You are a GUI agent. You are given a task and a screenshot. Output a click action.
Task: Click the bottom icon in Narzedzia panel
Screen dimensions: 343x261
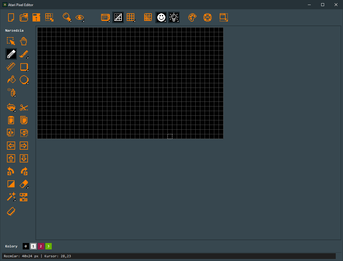[11, 211]
